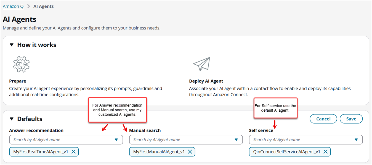The width and height of the screenshot is (372, 165).
Task: Click the Deploy AI Agent paper plane icon
Action: pos(201,65)
